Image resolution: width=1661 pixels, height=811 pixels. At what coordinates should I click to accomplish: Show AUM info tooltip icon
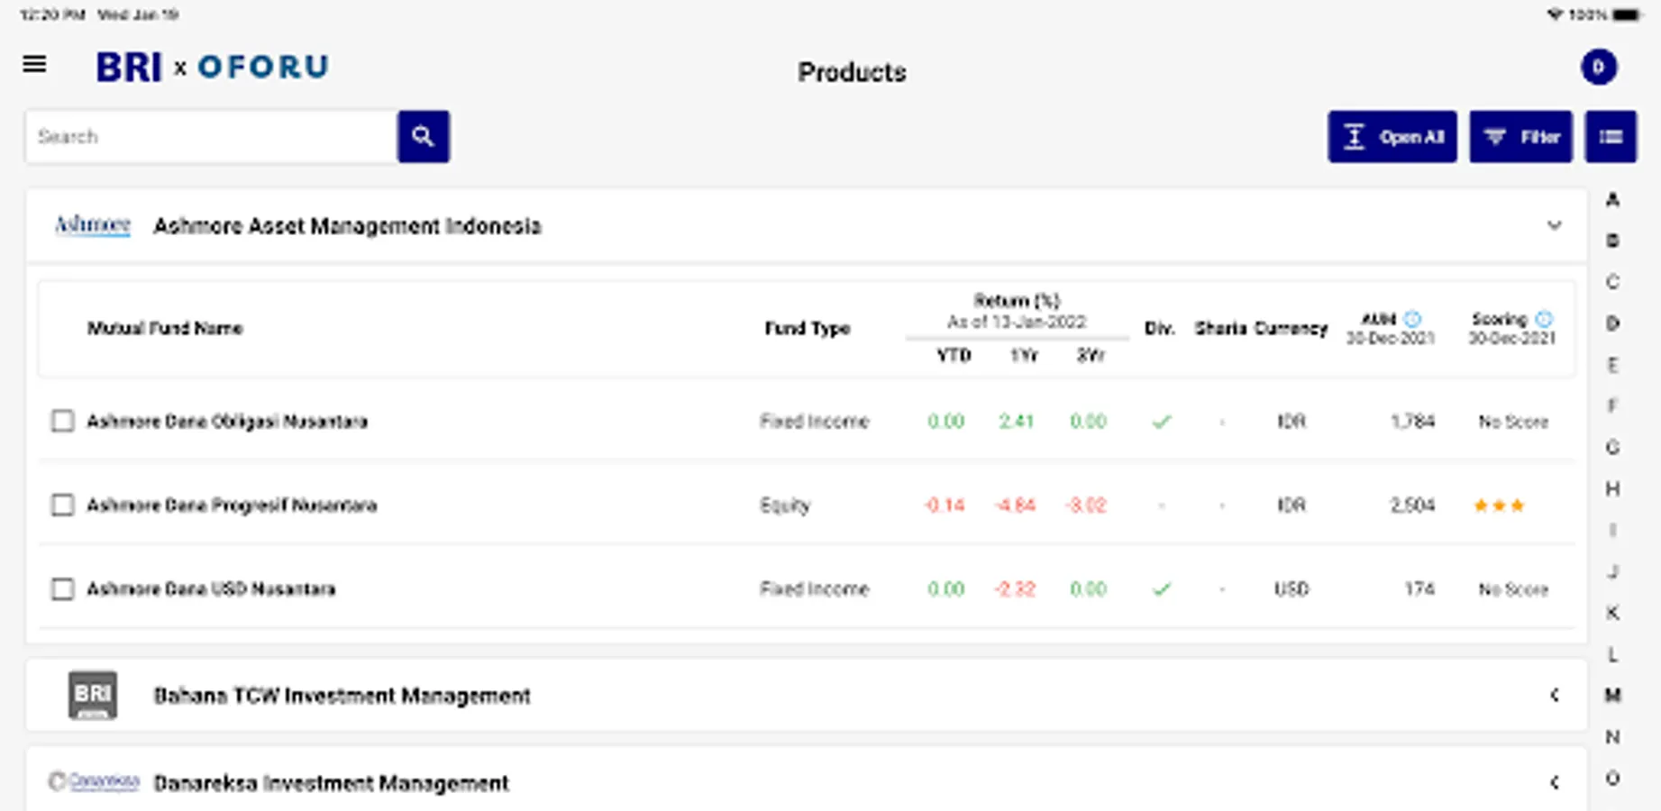[1412, 319]
